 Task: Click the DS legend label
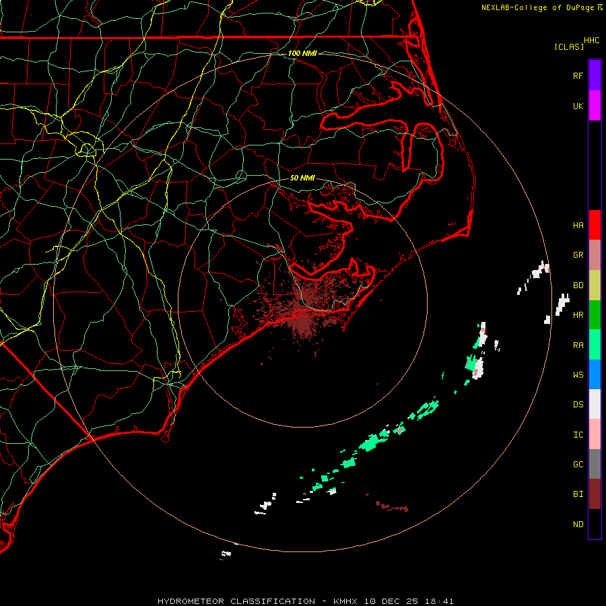coord(578,405)
